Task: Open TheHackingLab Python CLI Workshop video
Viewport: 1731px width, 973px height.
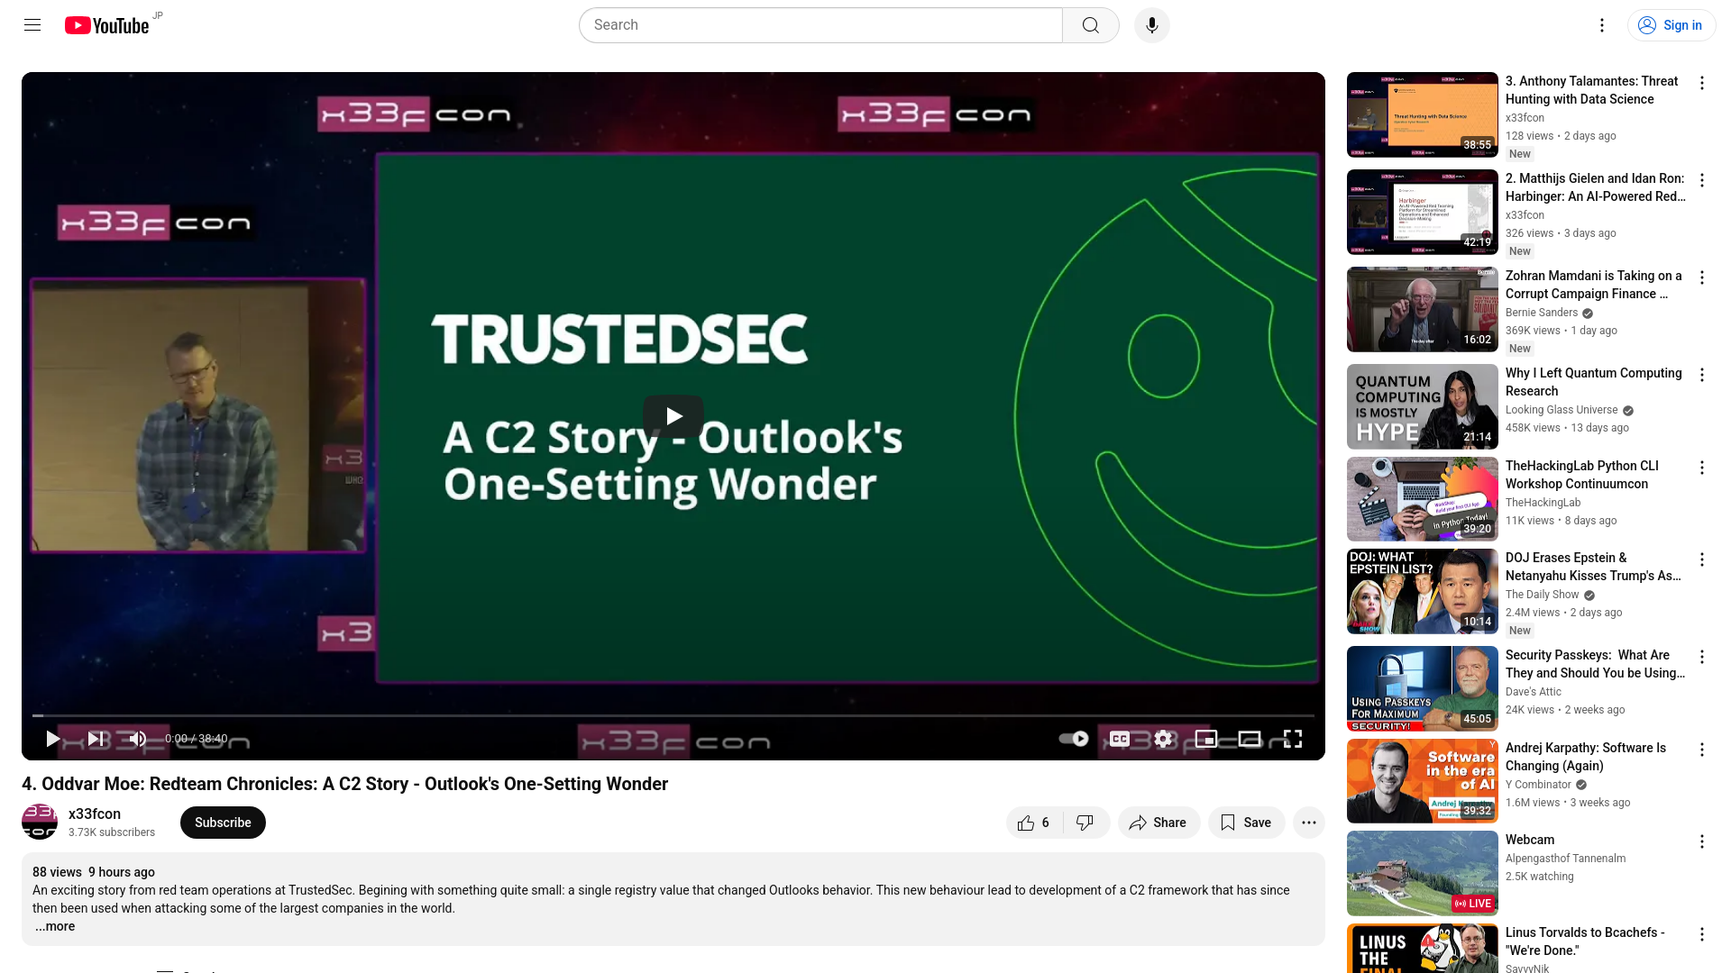Action: (1581, 475)
